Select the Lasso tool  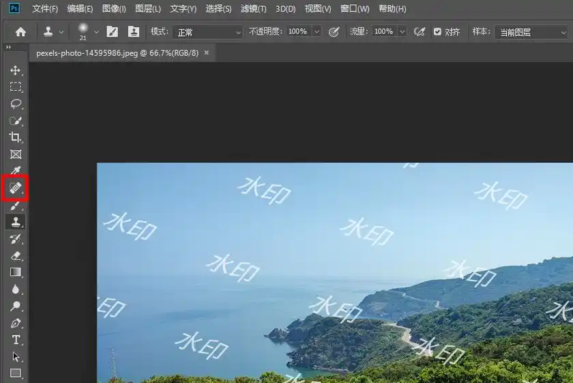tap(15, 104)
